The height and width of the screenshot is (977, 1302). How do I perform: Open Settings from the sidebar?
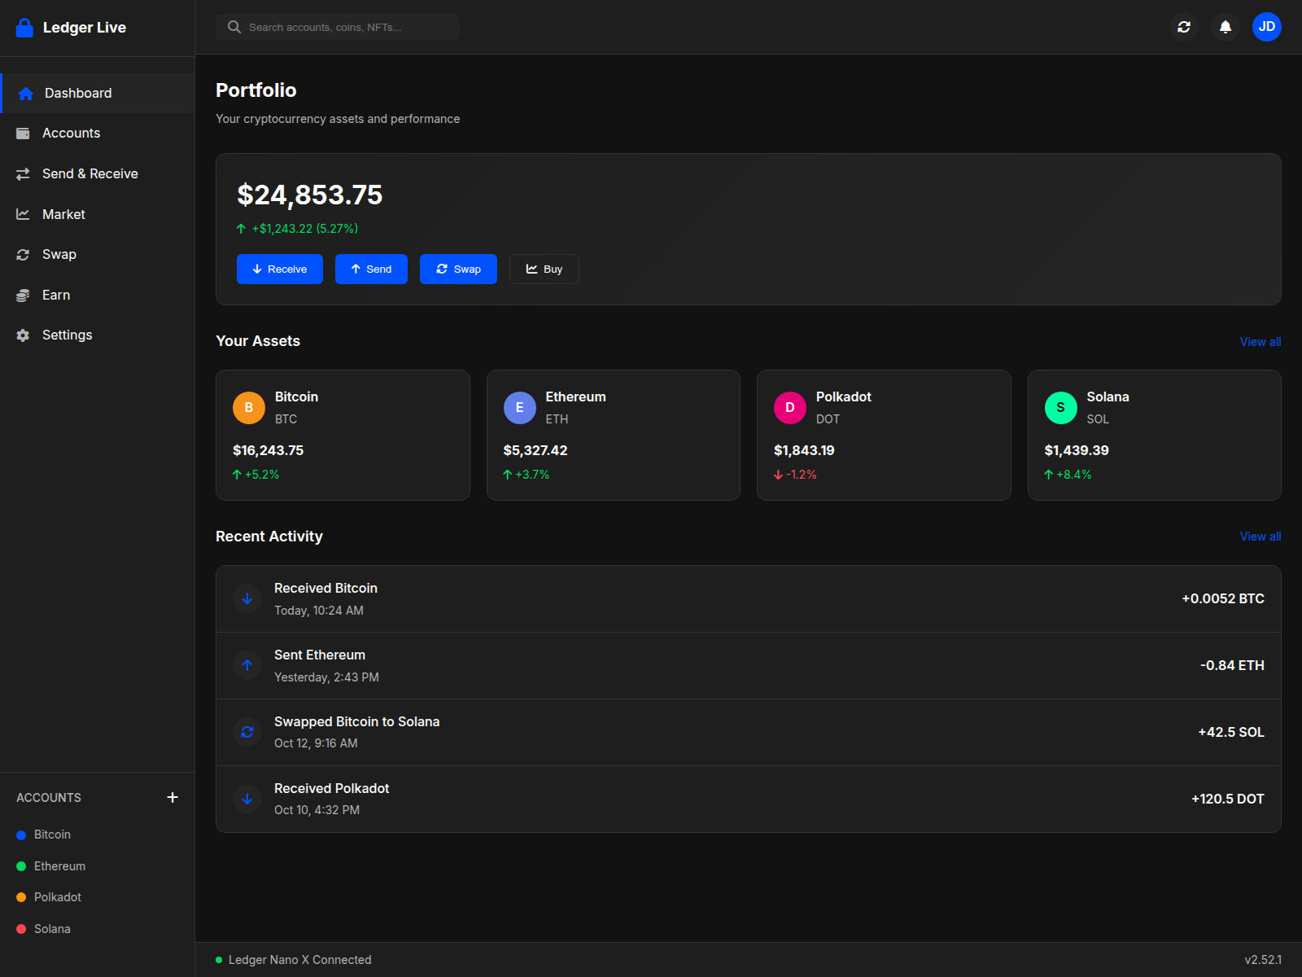point(98,335)
